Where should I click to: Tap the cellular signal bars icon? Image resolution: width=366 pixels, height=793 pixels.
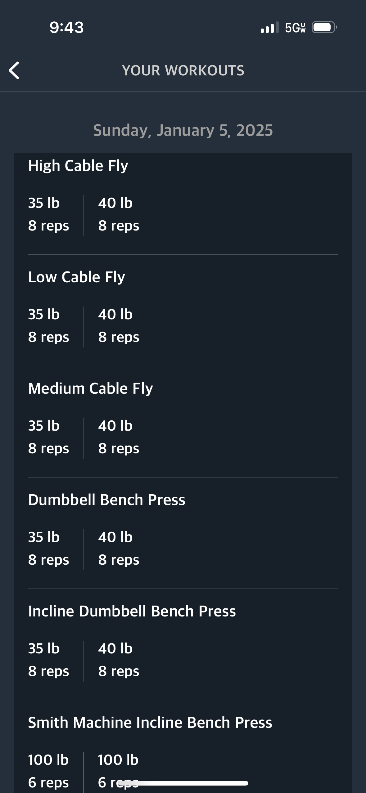click(x=269, y=27)
